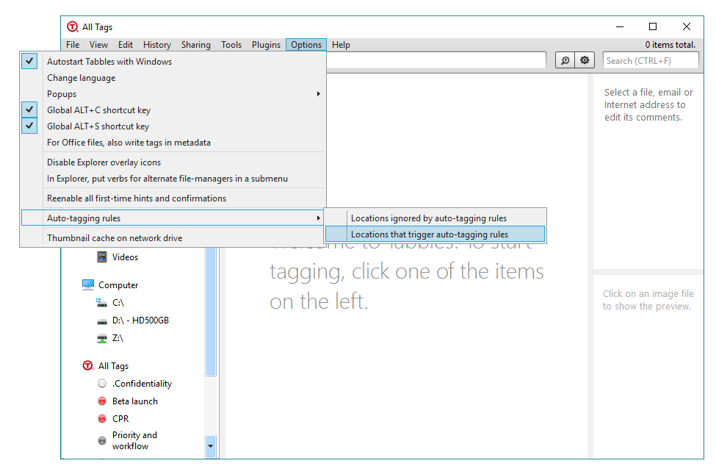Toggle verbs for alternate file-managers in submenu

[173, 179]
